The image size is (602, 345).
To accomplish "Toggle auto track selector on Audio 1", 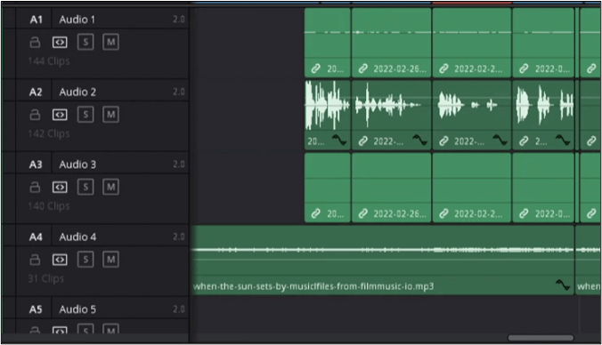I will pos(60,42).
